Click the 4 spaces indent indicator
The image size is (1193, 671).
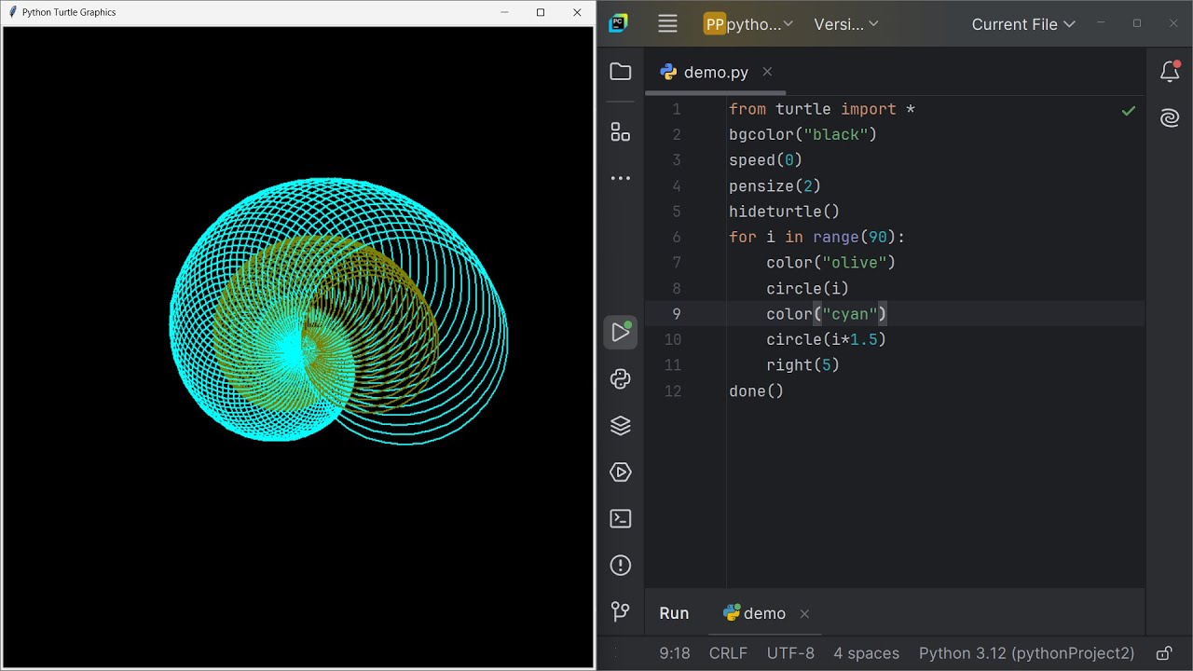866,653
